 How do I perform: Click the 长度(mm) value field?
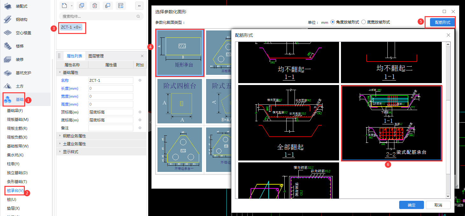(x=111, y=88)
